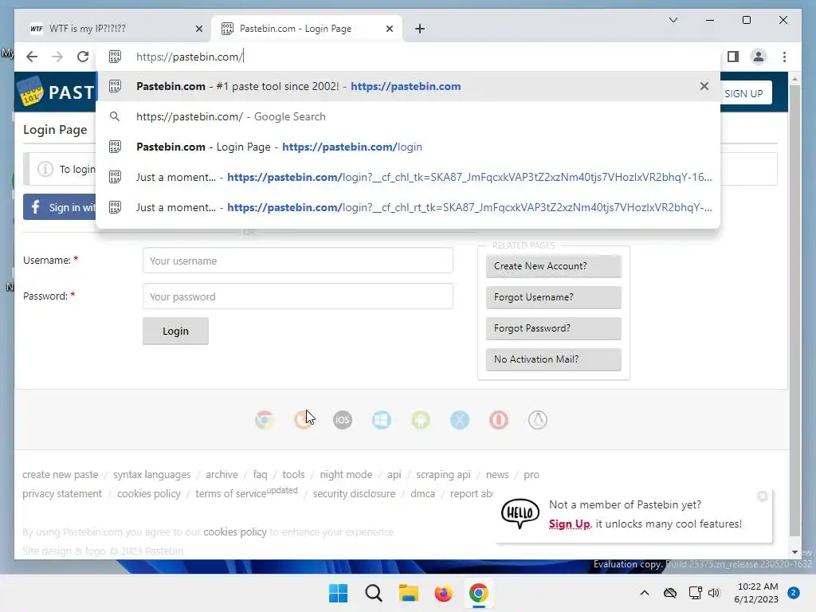Go back using the browser back arrow

tap(32, 57)
